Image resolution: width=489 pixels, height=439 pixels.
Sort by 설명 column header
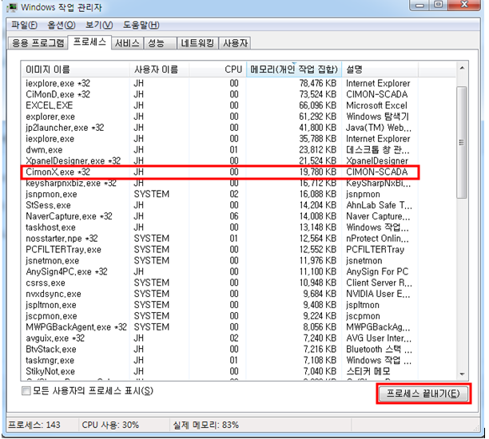[x=380, y=69]
